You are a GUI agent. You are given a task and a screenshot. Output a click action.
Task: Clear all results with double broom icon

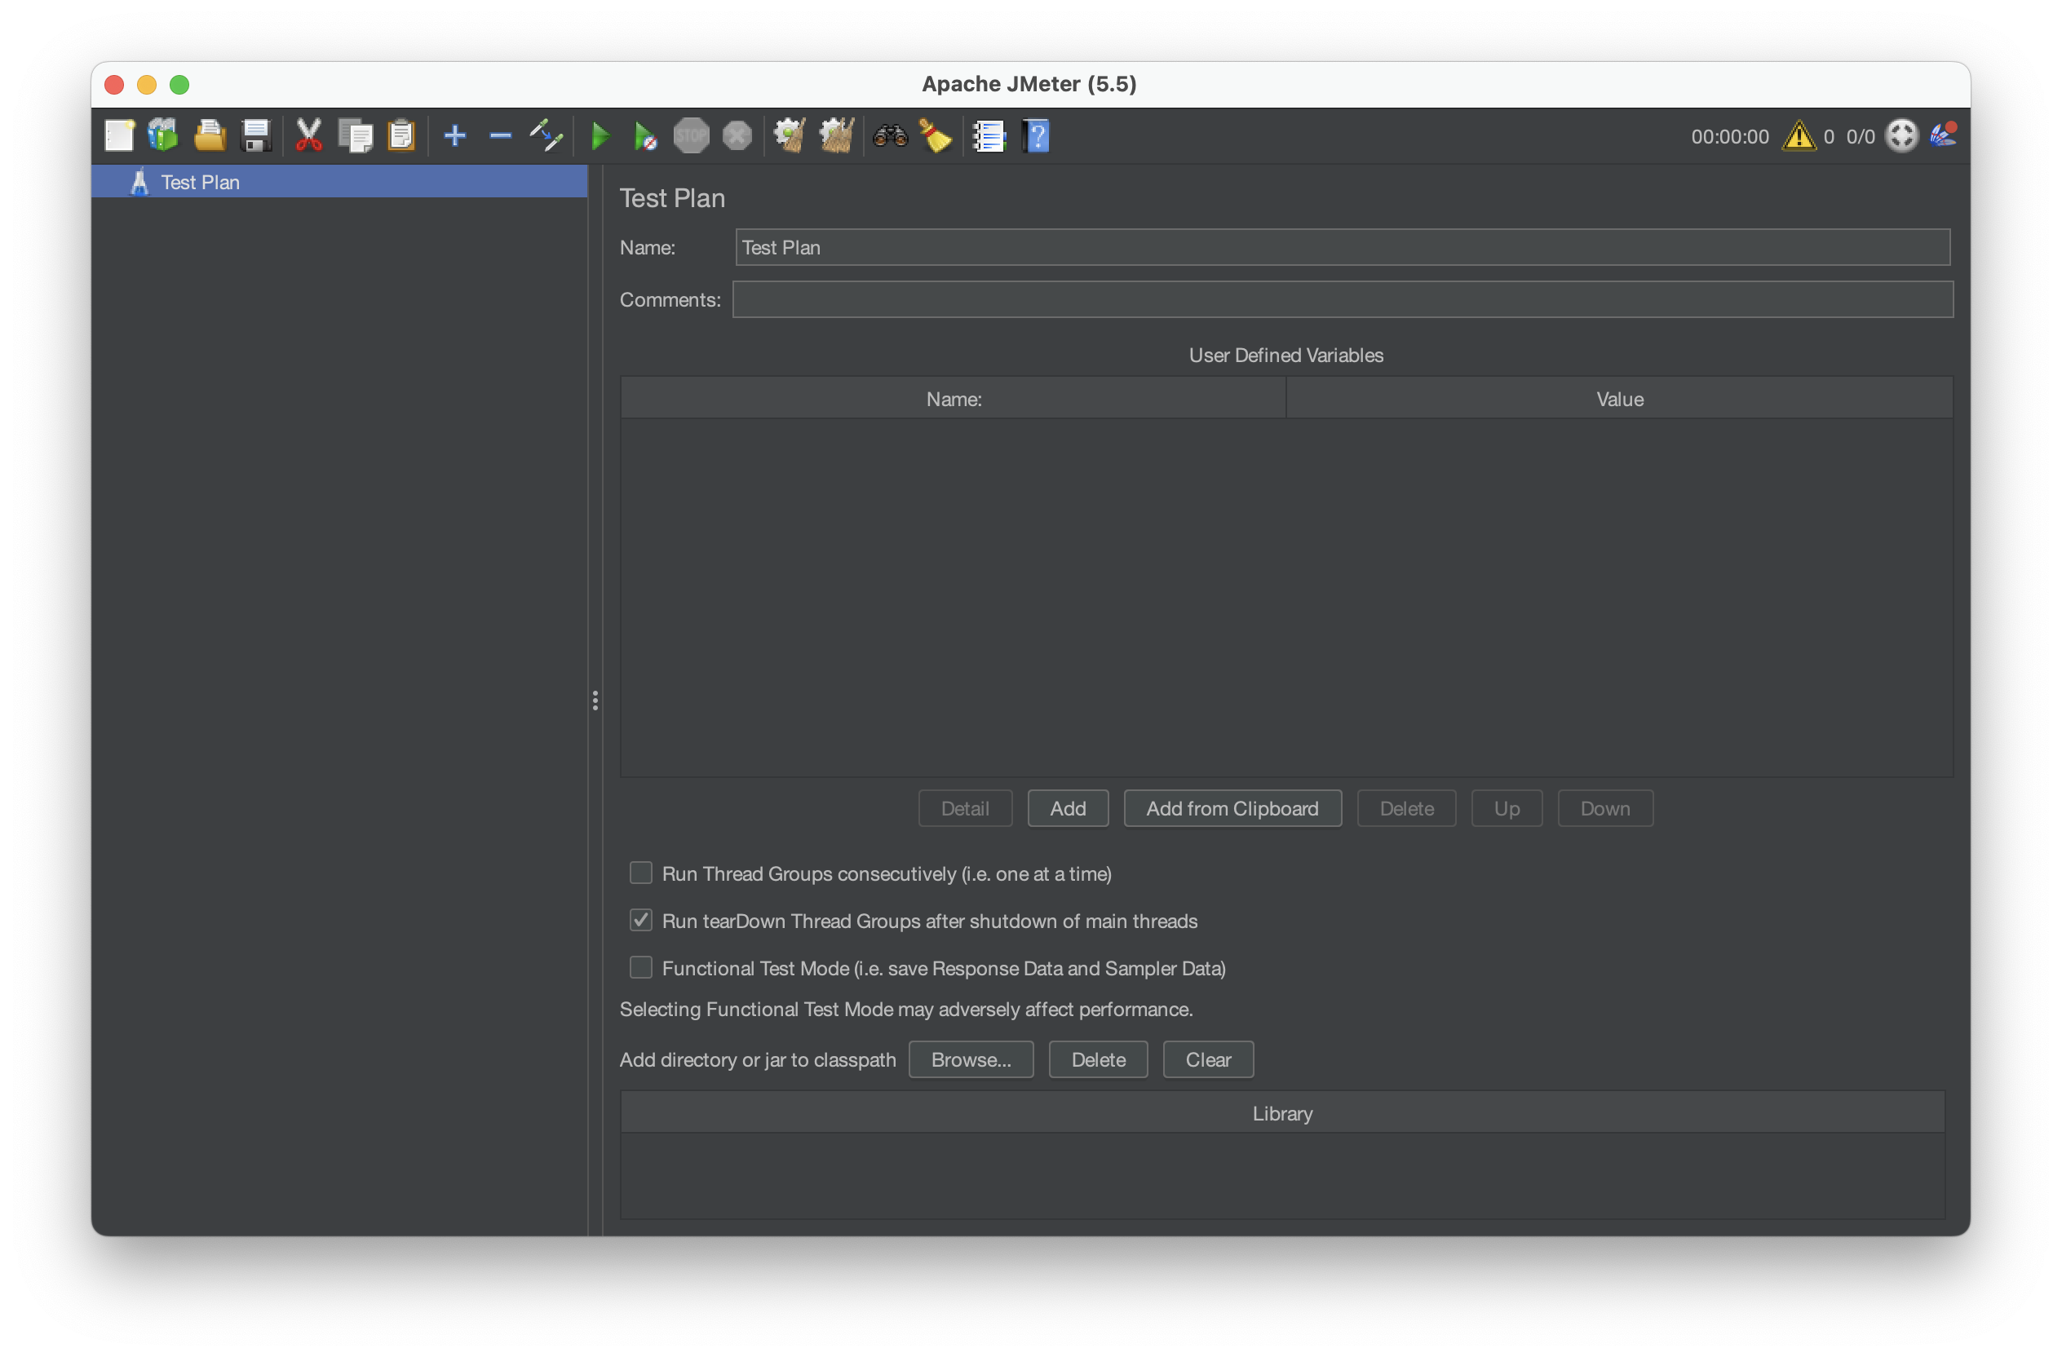836,136
